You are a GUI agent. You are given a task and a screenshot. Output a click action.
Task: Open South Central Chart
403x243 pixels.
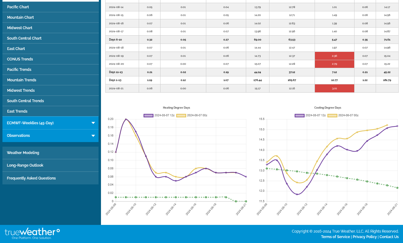pyautogui.click(x=24, y=38)
